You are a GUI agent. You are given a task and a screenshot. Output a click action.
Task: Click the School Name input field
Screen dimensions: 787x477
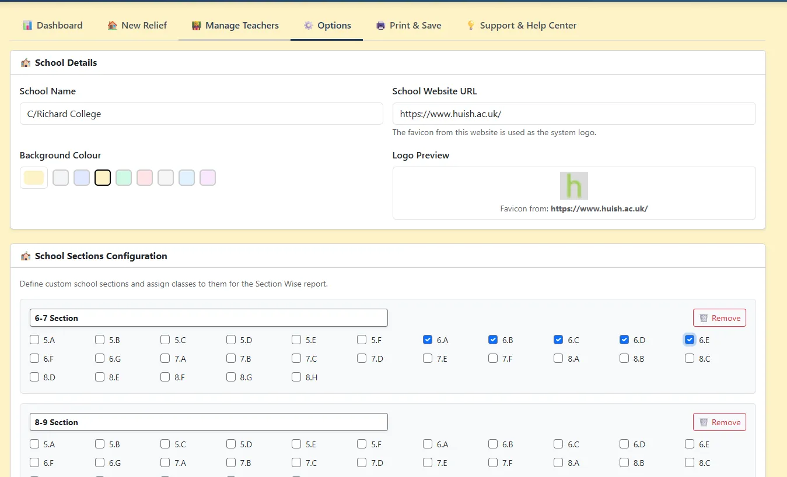pyautogui.click(x=201, y=114)
